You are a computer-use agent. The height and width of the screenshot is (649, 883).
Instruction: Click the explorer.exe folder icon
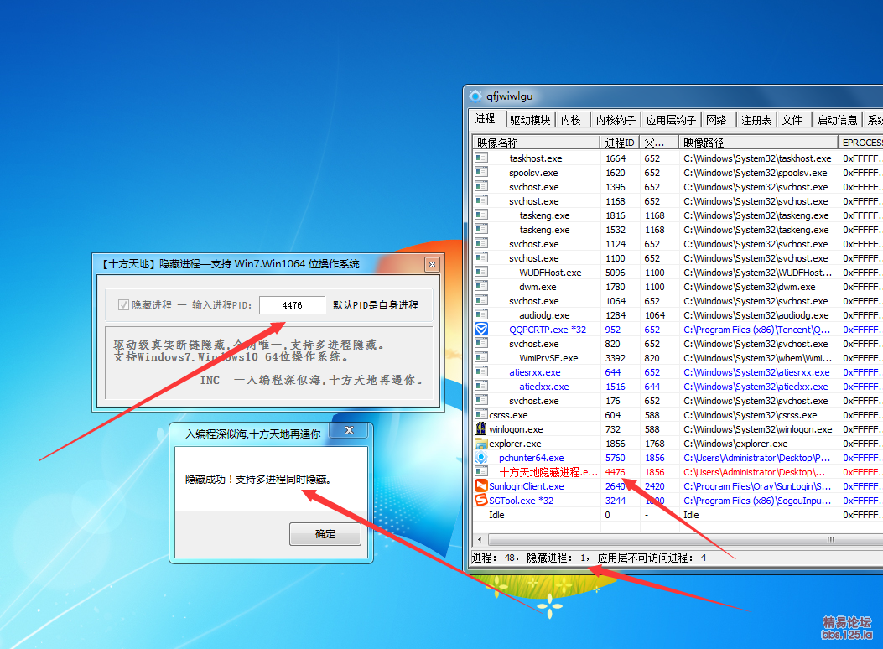481,444
